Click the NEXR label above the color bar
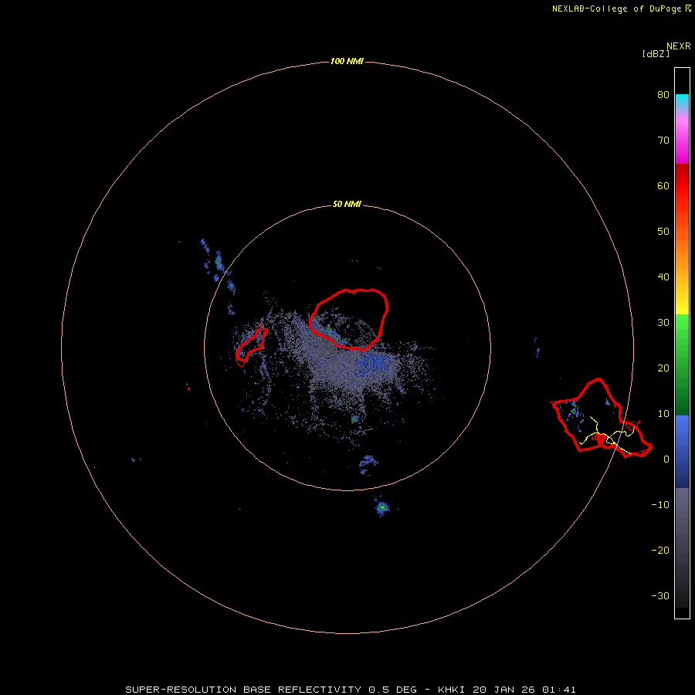This screenshot has height=695, width=695. [678, 46]
